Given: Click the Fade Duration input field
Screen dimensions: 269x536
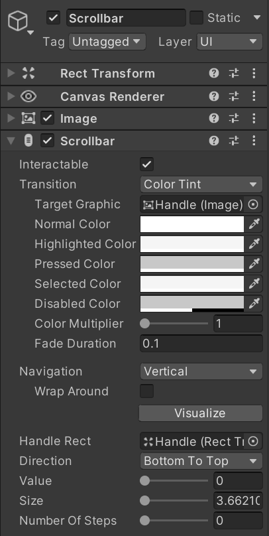Looking at the screenshot, I should pos(201,344).
